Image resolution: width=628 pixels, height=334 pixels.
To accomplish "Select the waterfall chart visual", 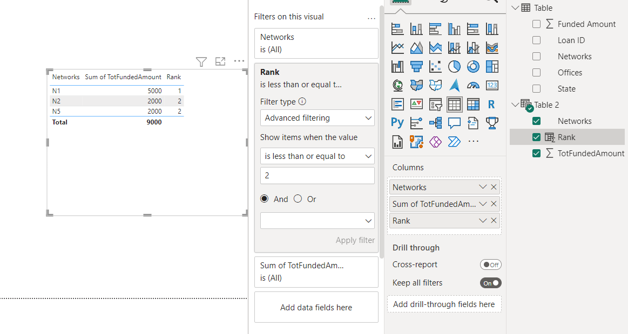I will tap(397, 67).
